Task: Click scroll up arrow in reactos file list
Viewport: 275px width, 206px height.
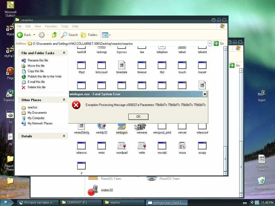Action: pos(225,49)
